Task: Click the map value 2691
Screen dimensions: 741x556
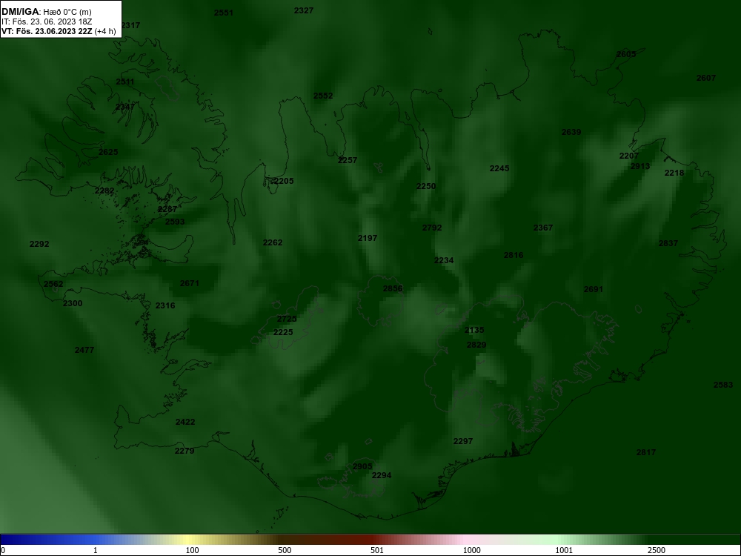Action: pyautogui.click(x=593, y=289)
